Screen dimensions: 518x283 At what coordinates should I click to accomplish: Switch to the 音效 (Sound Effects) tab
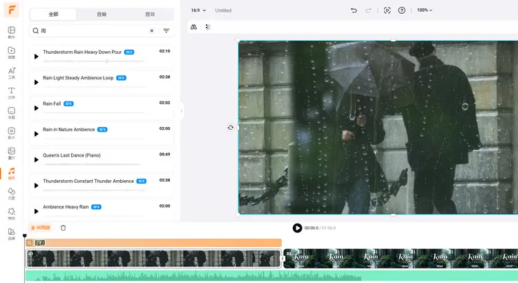150,14
